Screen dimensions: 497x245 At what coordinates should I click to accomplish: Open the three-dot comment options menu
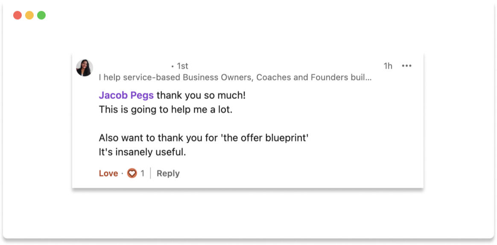(x=406, y=66)
